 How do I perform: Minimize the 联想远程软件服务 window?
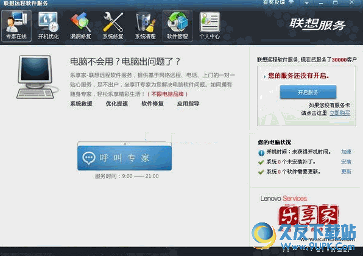(321, 3)
